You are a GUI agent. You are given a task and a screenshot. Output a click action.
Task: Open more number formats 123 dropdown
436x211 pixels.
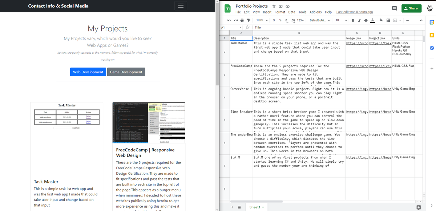(x=300, y=20)
